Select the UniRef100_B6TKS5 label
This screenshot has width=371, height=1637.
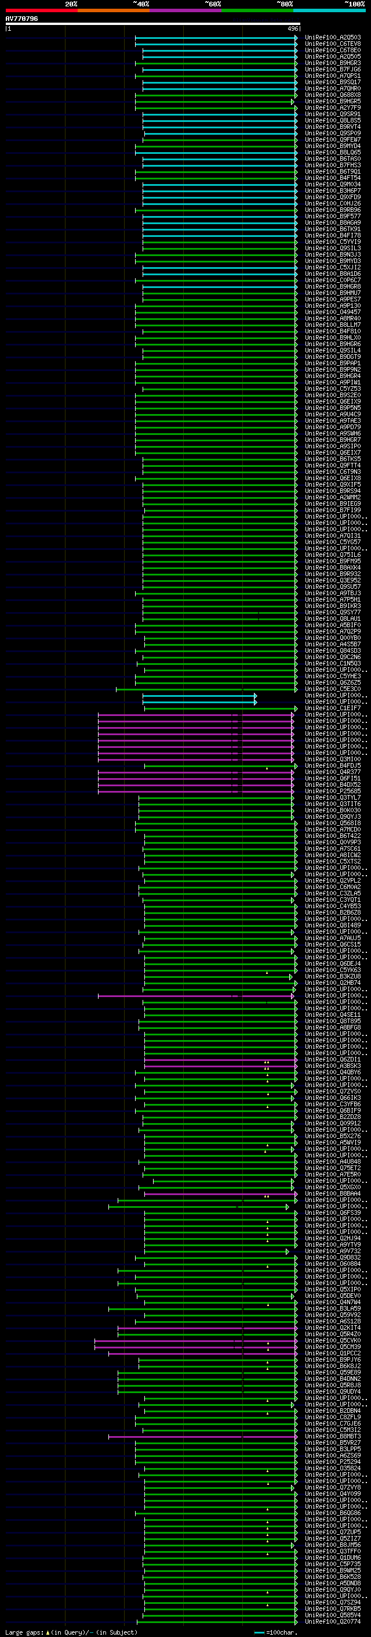click(x=333, y=459)
